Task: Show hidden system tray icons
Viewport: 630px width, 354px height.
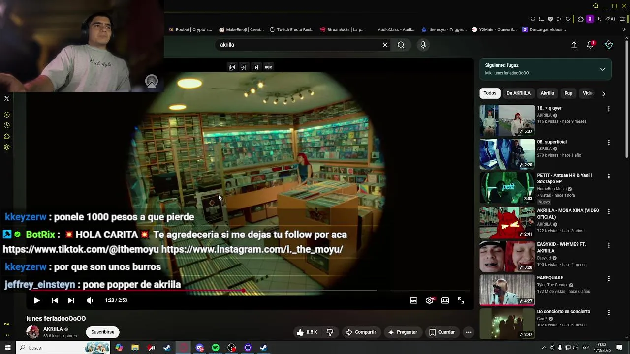Action: [544, 348]
